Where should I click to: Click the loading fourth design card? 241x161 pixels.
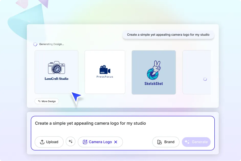(x=196, y=72)
